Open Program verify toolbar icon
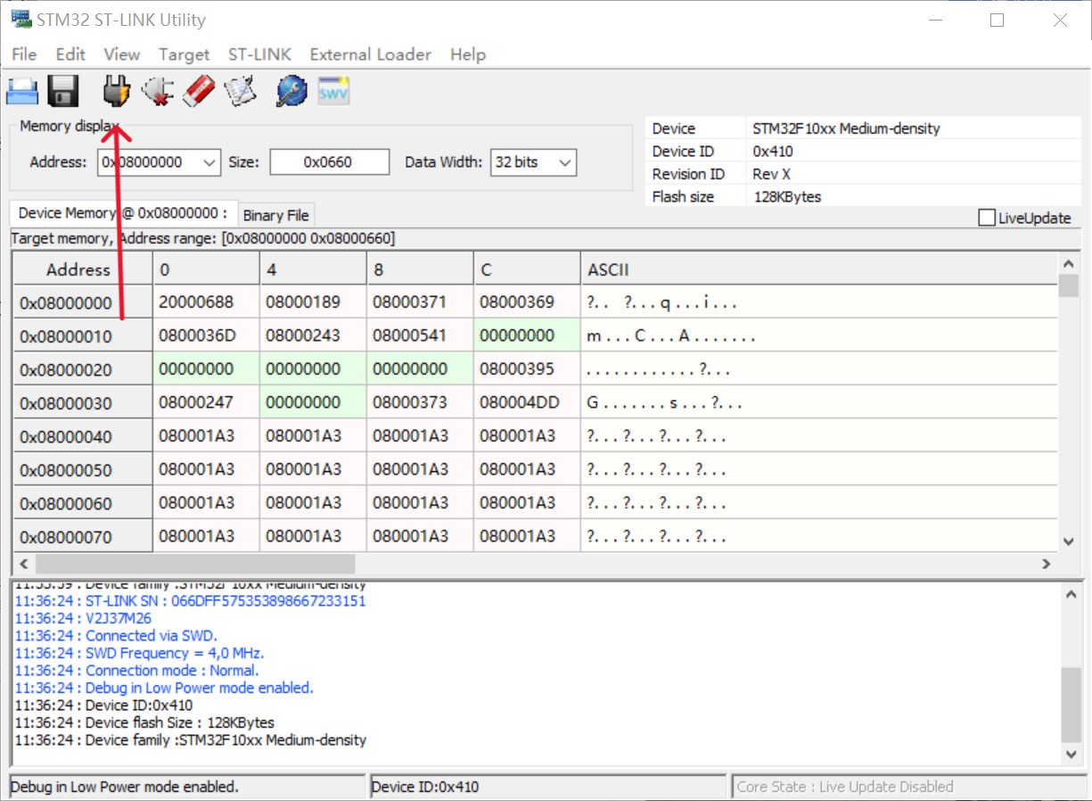1092x801 pixels. (241, 90)
